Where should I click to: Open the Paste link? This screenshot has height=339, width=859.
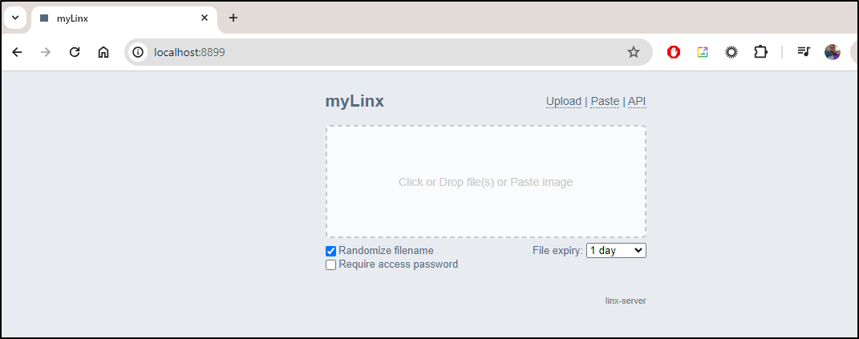coord(605,101)
